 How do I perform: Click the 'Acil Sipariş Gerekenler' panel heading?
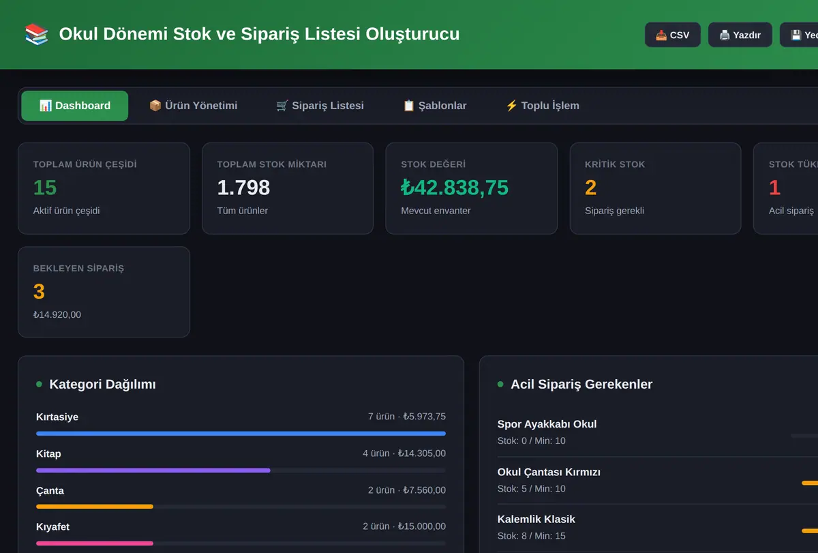pos(581,385)
